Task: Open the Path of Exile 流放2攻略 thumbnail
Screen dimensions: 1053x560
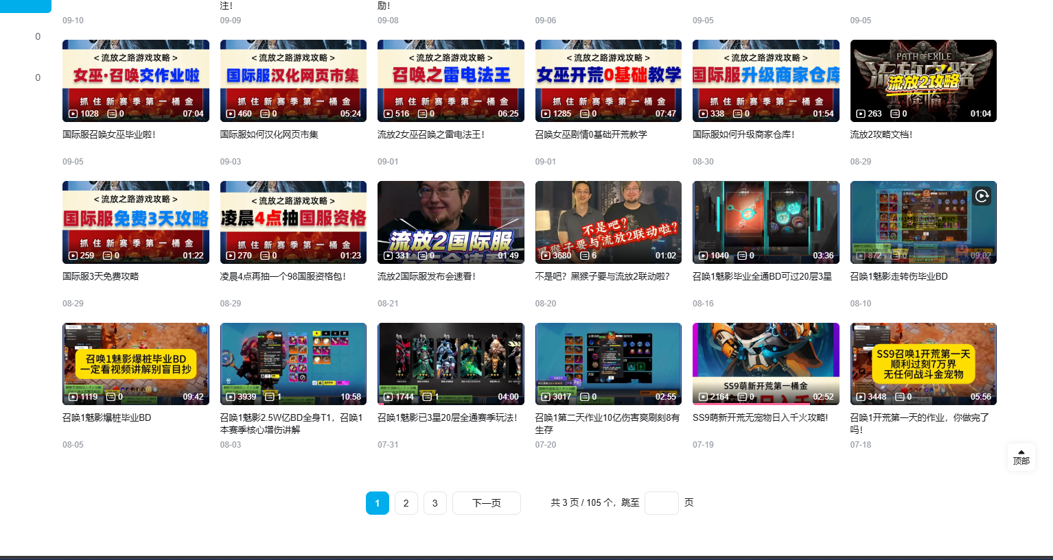Action: point(923,81)
